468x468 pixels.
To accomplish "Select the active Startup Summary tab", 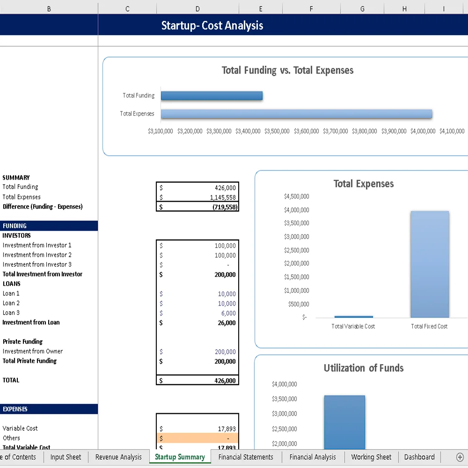I will [x=180, y=457].
